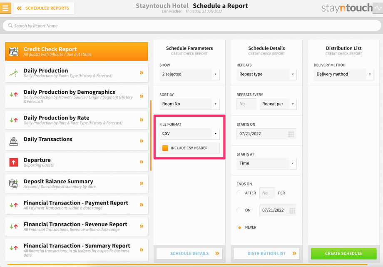Open the Ends On calendar picker icon
This screenshot has width=383, height=267.
(292, 210)
